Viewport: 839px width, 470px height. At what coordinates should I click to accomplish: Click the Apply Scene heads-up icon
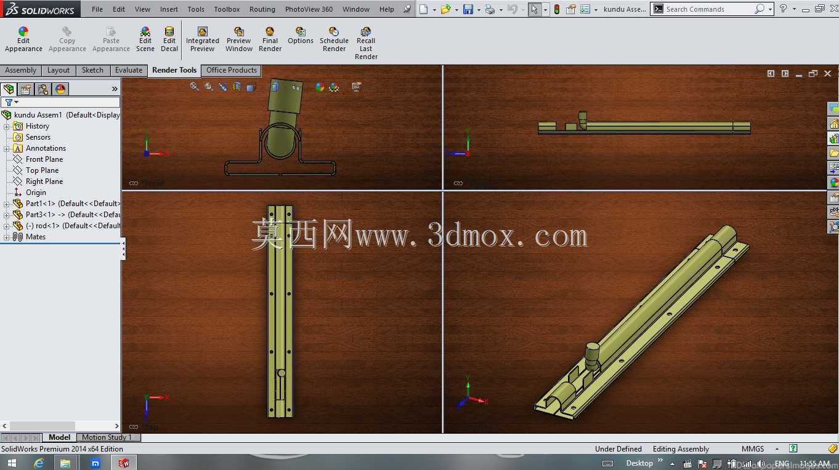pyautogui.click(x=334, y=87)
